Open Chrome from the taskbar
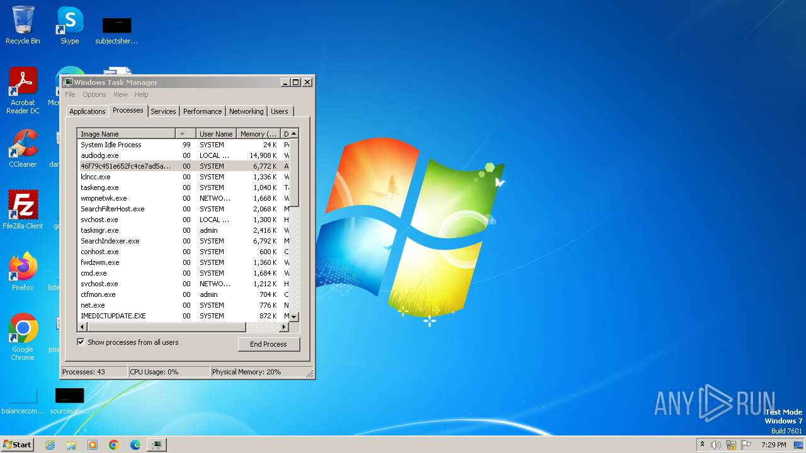 (114, 445)
